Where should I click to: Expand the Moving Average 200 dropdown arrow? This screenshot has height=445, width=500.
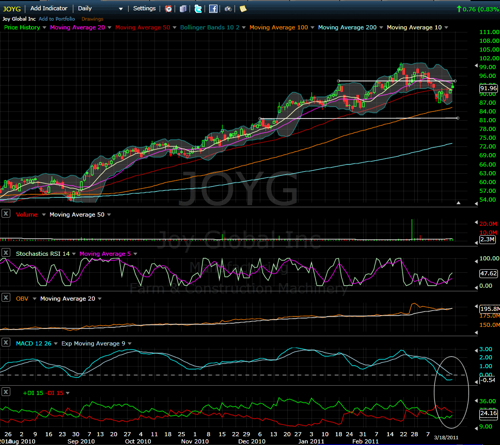[x=381, y=28]
